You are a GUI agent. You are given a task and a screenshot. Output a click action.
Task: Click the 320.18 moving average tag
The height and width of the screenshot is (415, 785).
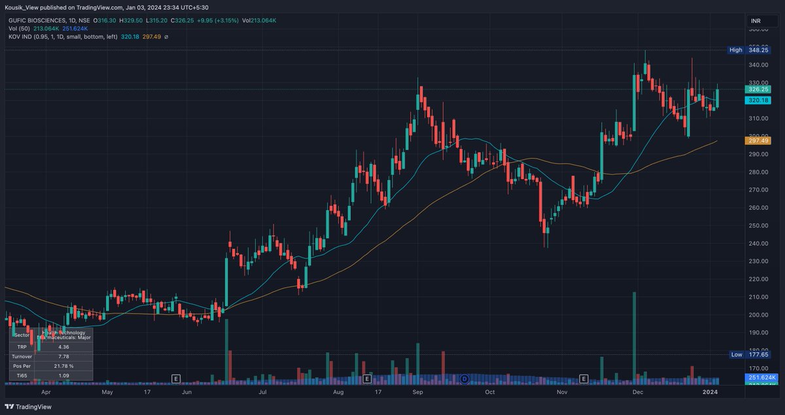coord(758,100)
